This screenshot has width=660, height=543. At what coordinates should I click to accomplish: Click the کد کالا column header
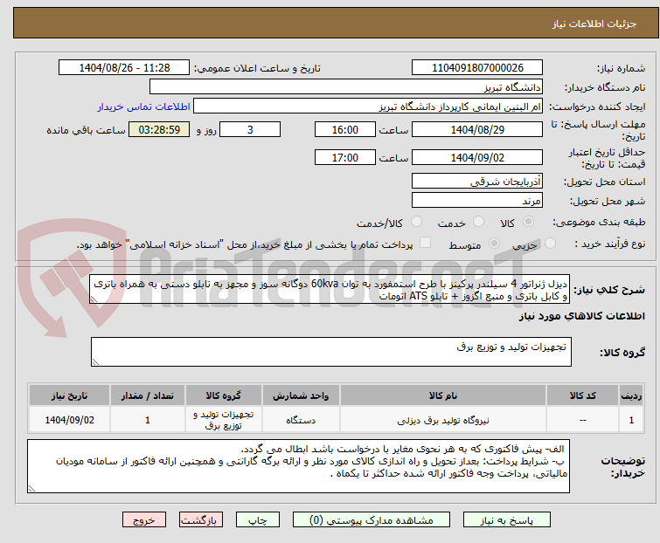coord(583,395)
